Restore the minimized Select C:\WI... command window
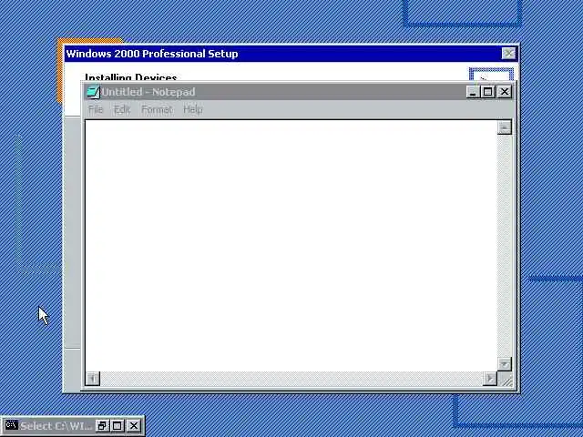This screenshot has width=583, height=437. (x=101, y=425)
